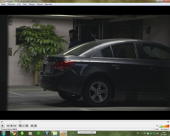The image size is (170, 136).
Task: Jump to previous media with the skip-back button
Action: 8,126
